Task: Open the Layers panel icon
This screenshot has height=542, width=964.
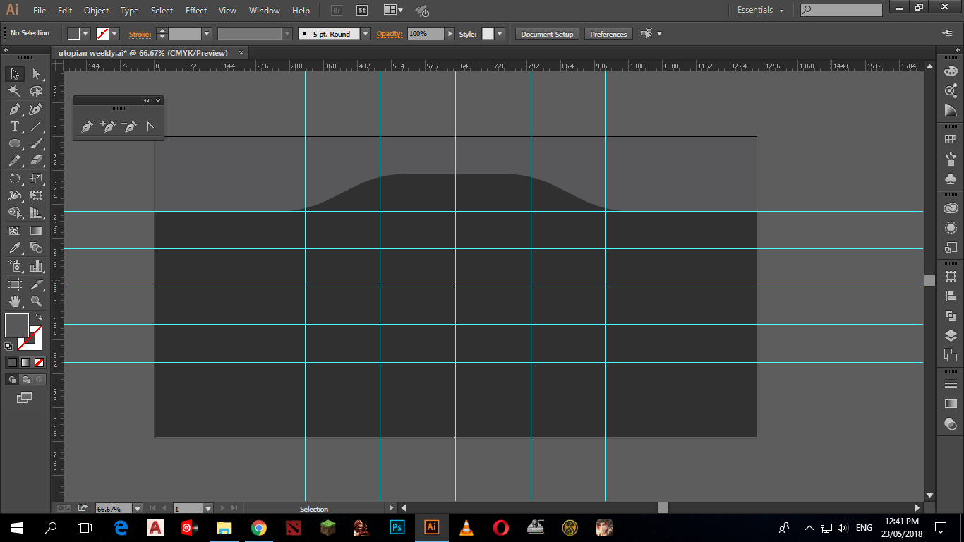Action: point(951,336)
